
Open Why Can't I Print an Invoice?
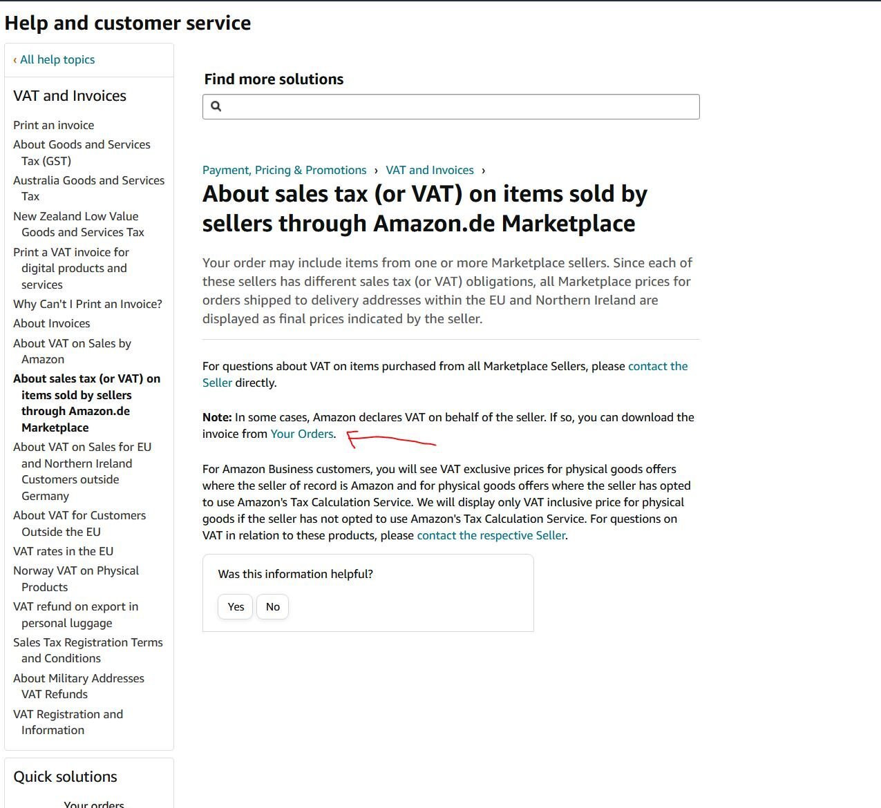88,304
